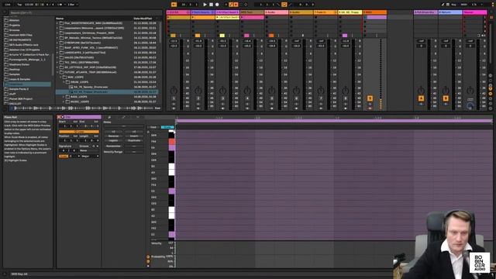Toggle the metronome in the control bar
The width and height of the screenshot is (496, 279).
tap(60, 5)
